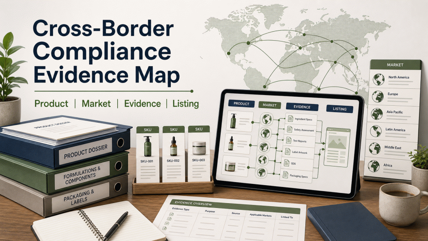The width and height of the screenshot is (428, 241).
Task: Click the Middle East market name
Action: click(393, 148)
